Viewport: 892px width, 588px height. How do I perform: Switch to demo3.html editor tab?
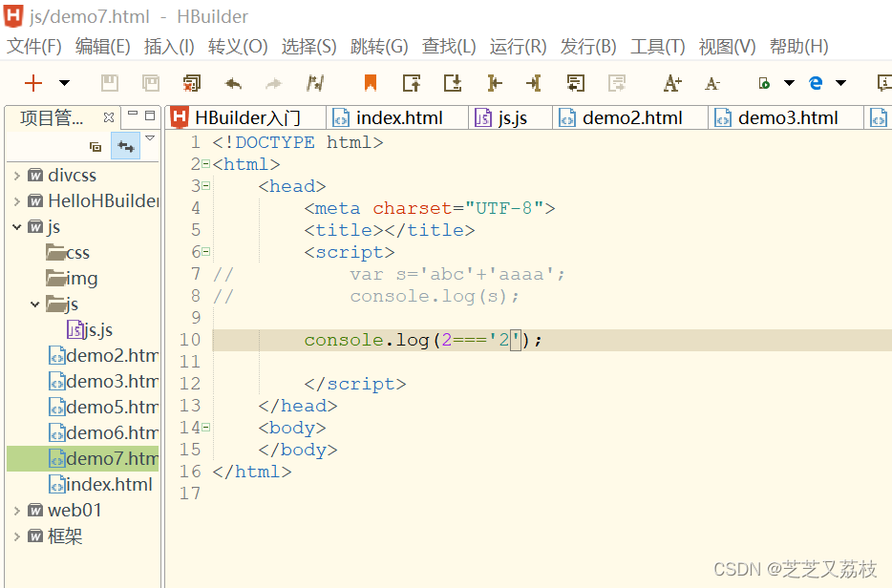787,117
